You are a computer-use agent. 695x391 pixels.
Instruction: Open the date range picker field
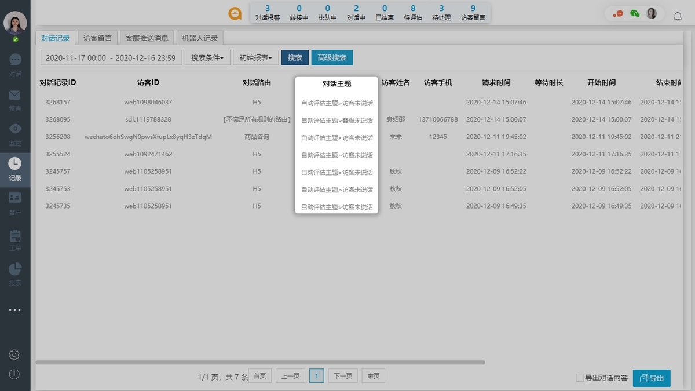click(110, 57)
